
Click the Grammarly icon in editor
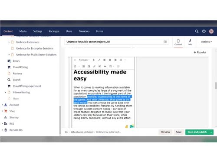tap(132, 126)
